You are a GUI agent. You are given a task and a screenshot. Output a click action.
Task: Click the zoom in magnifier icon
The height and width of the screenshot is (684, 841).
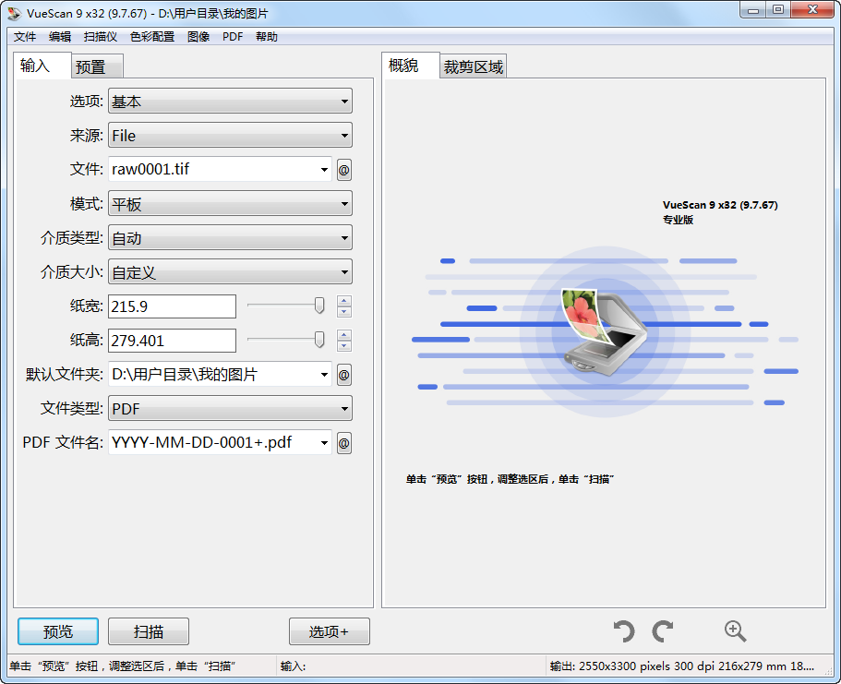pyautogui.click(x=735, y=631)
